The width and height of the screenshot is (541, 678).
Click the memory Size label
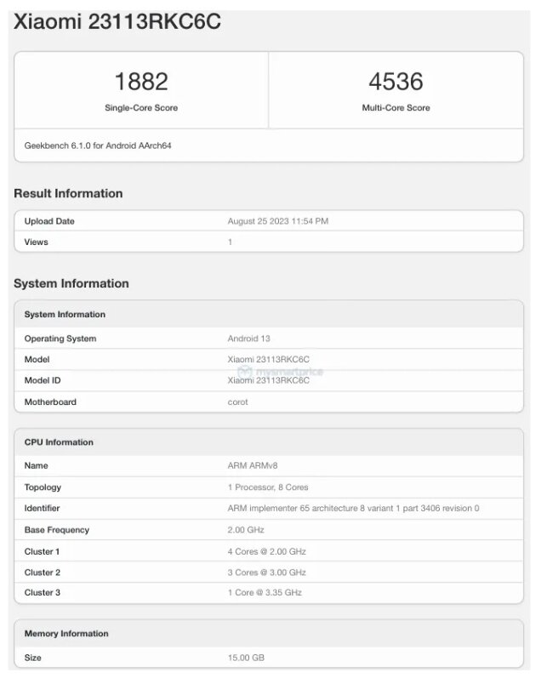(33, 658)
